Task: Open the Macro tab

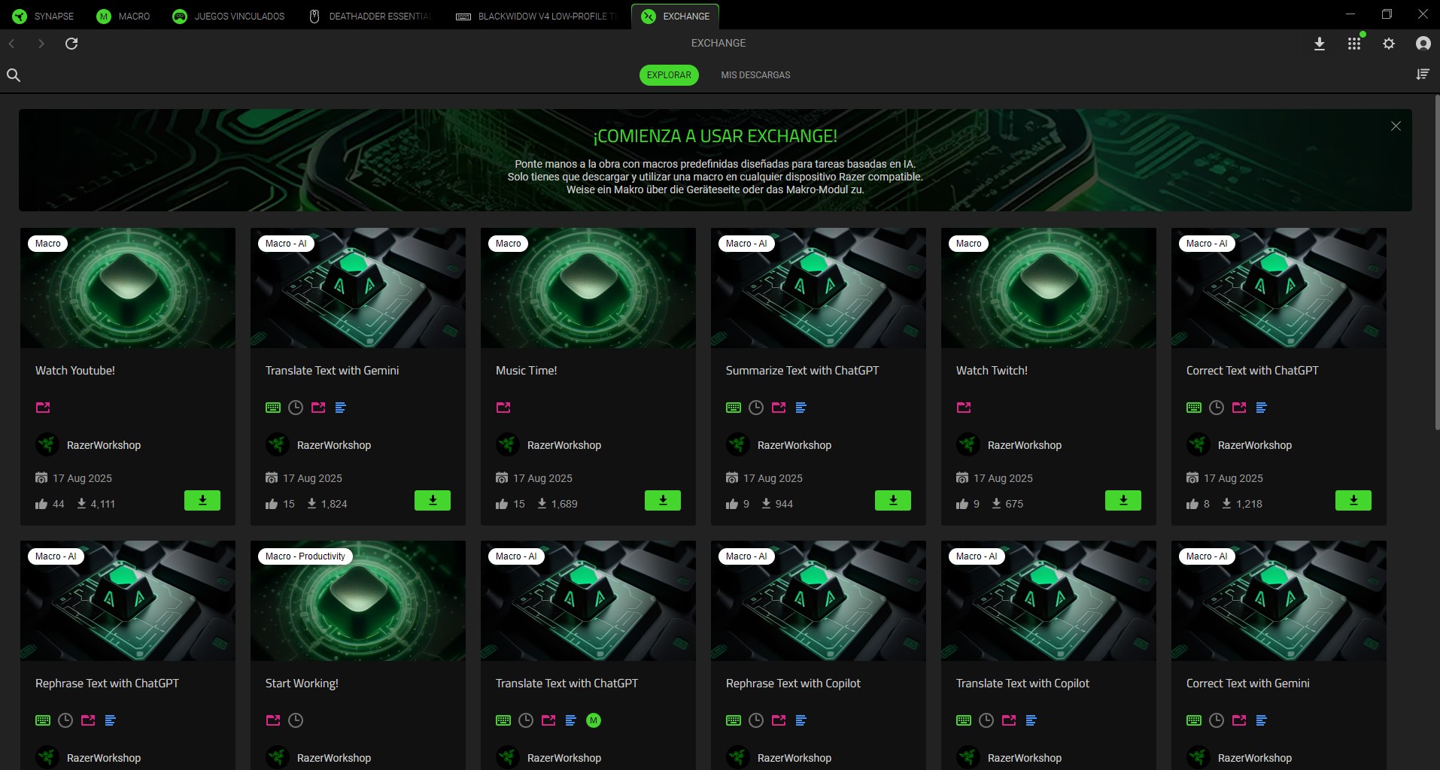Action: [124, 16]
